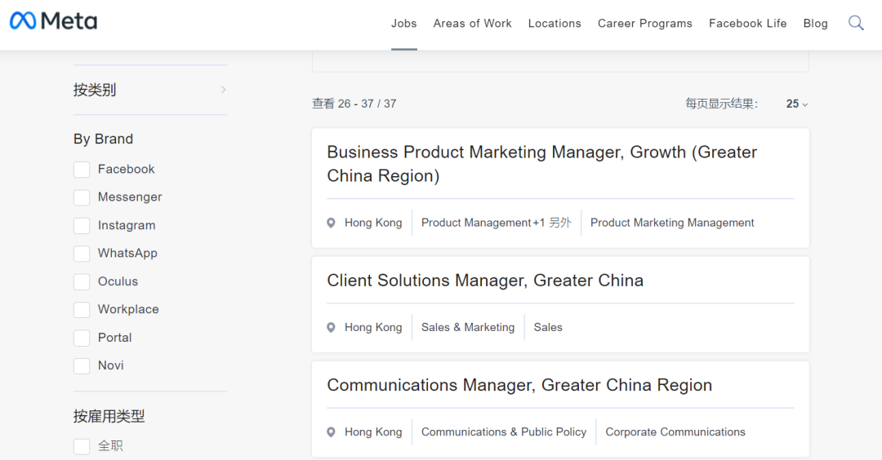Open search with the magnifier icon
This screenshot has height=460, width=882.
(856, 23)
